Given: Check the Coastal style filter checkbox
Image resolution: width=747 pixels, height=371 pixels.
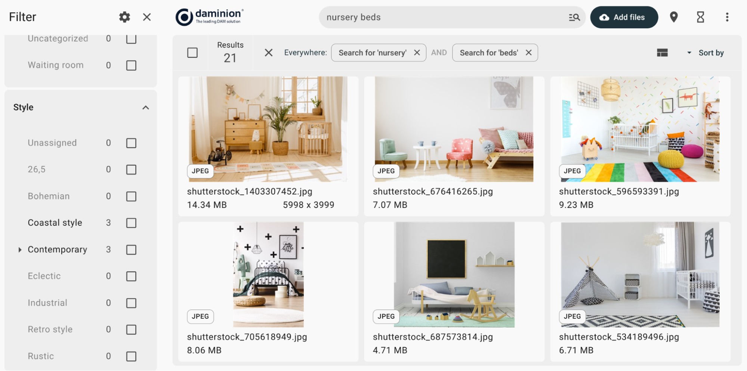Looking at the screenshot, I should (131, 223).
